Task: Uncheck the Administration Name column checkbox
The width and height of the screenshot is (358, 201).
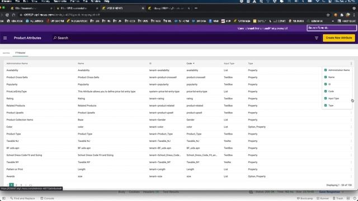Action: click(326, 70)
